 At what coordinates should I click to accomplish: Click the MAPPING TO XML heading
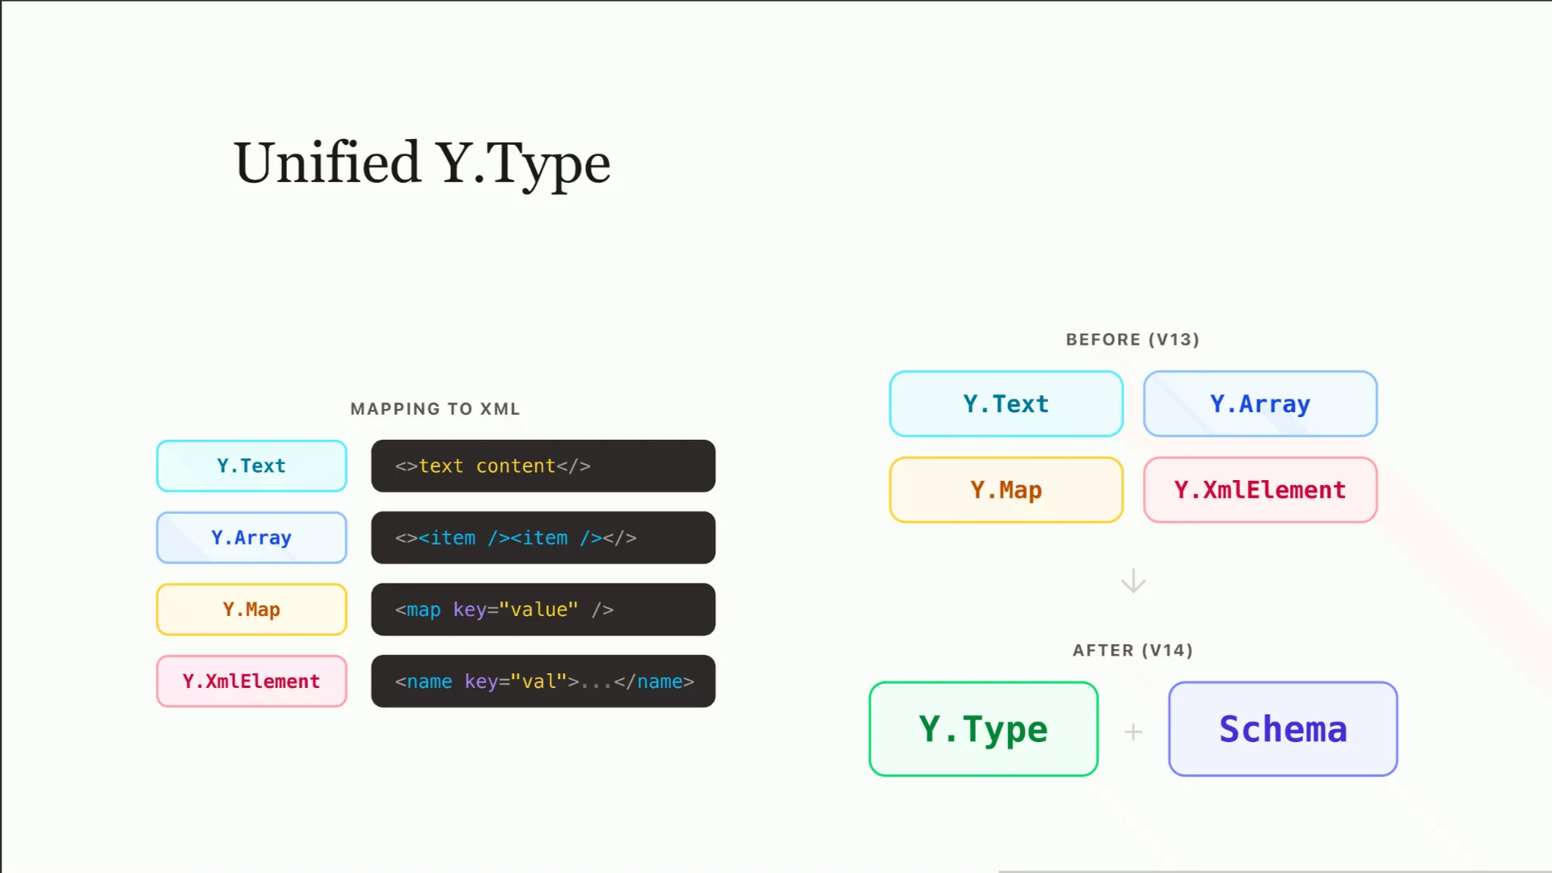tap(435, 409)
